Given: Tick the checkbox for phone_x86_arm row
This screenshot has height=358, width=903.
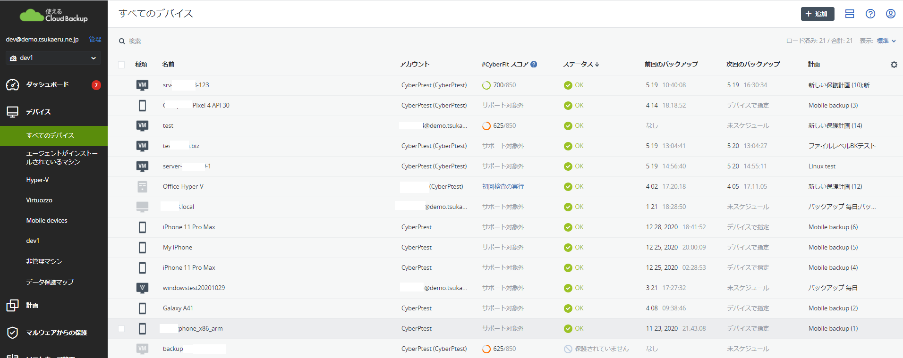Looking at the screenshot, I should (x=121, y=329).
